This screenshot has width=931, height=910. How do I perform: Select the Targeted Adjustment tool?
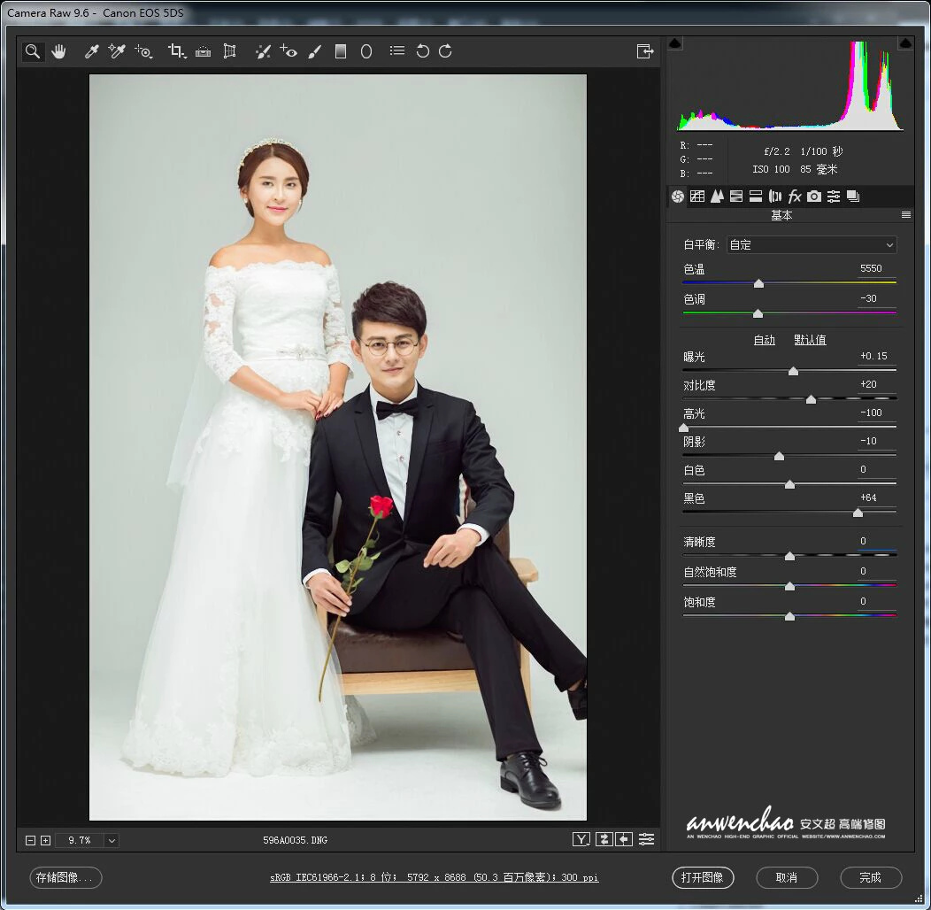[x=143, y=51]
